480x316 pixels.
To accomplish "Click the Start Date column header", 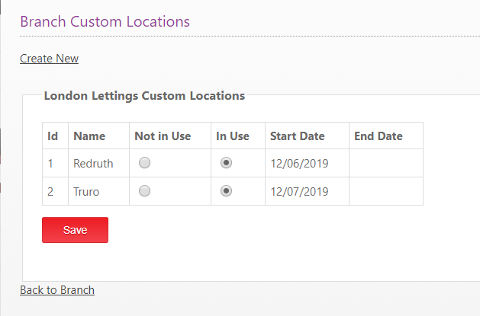I will [x=298, y=136].
